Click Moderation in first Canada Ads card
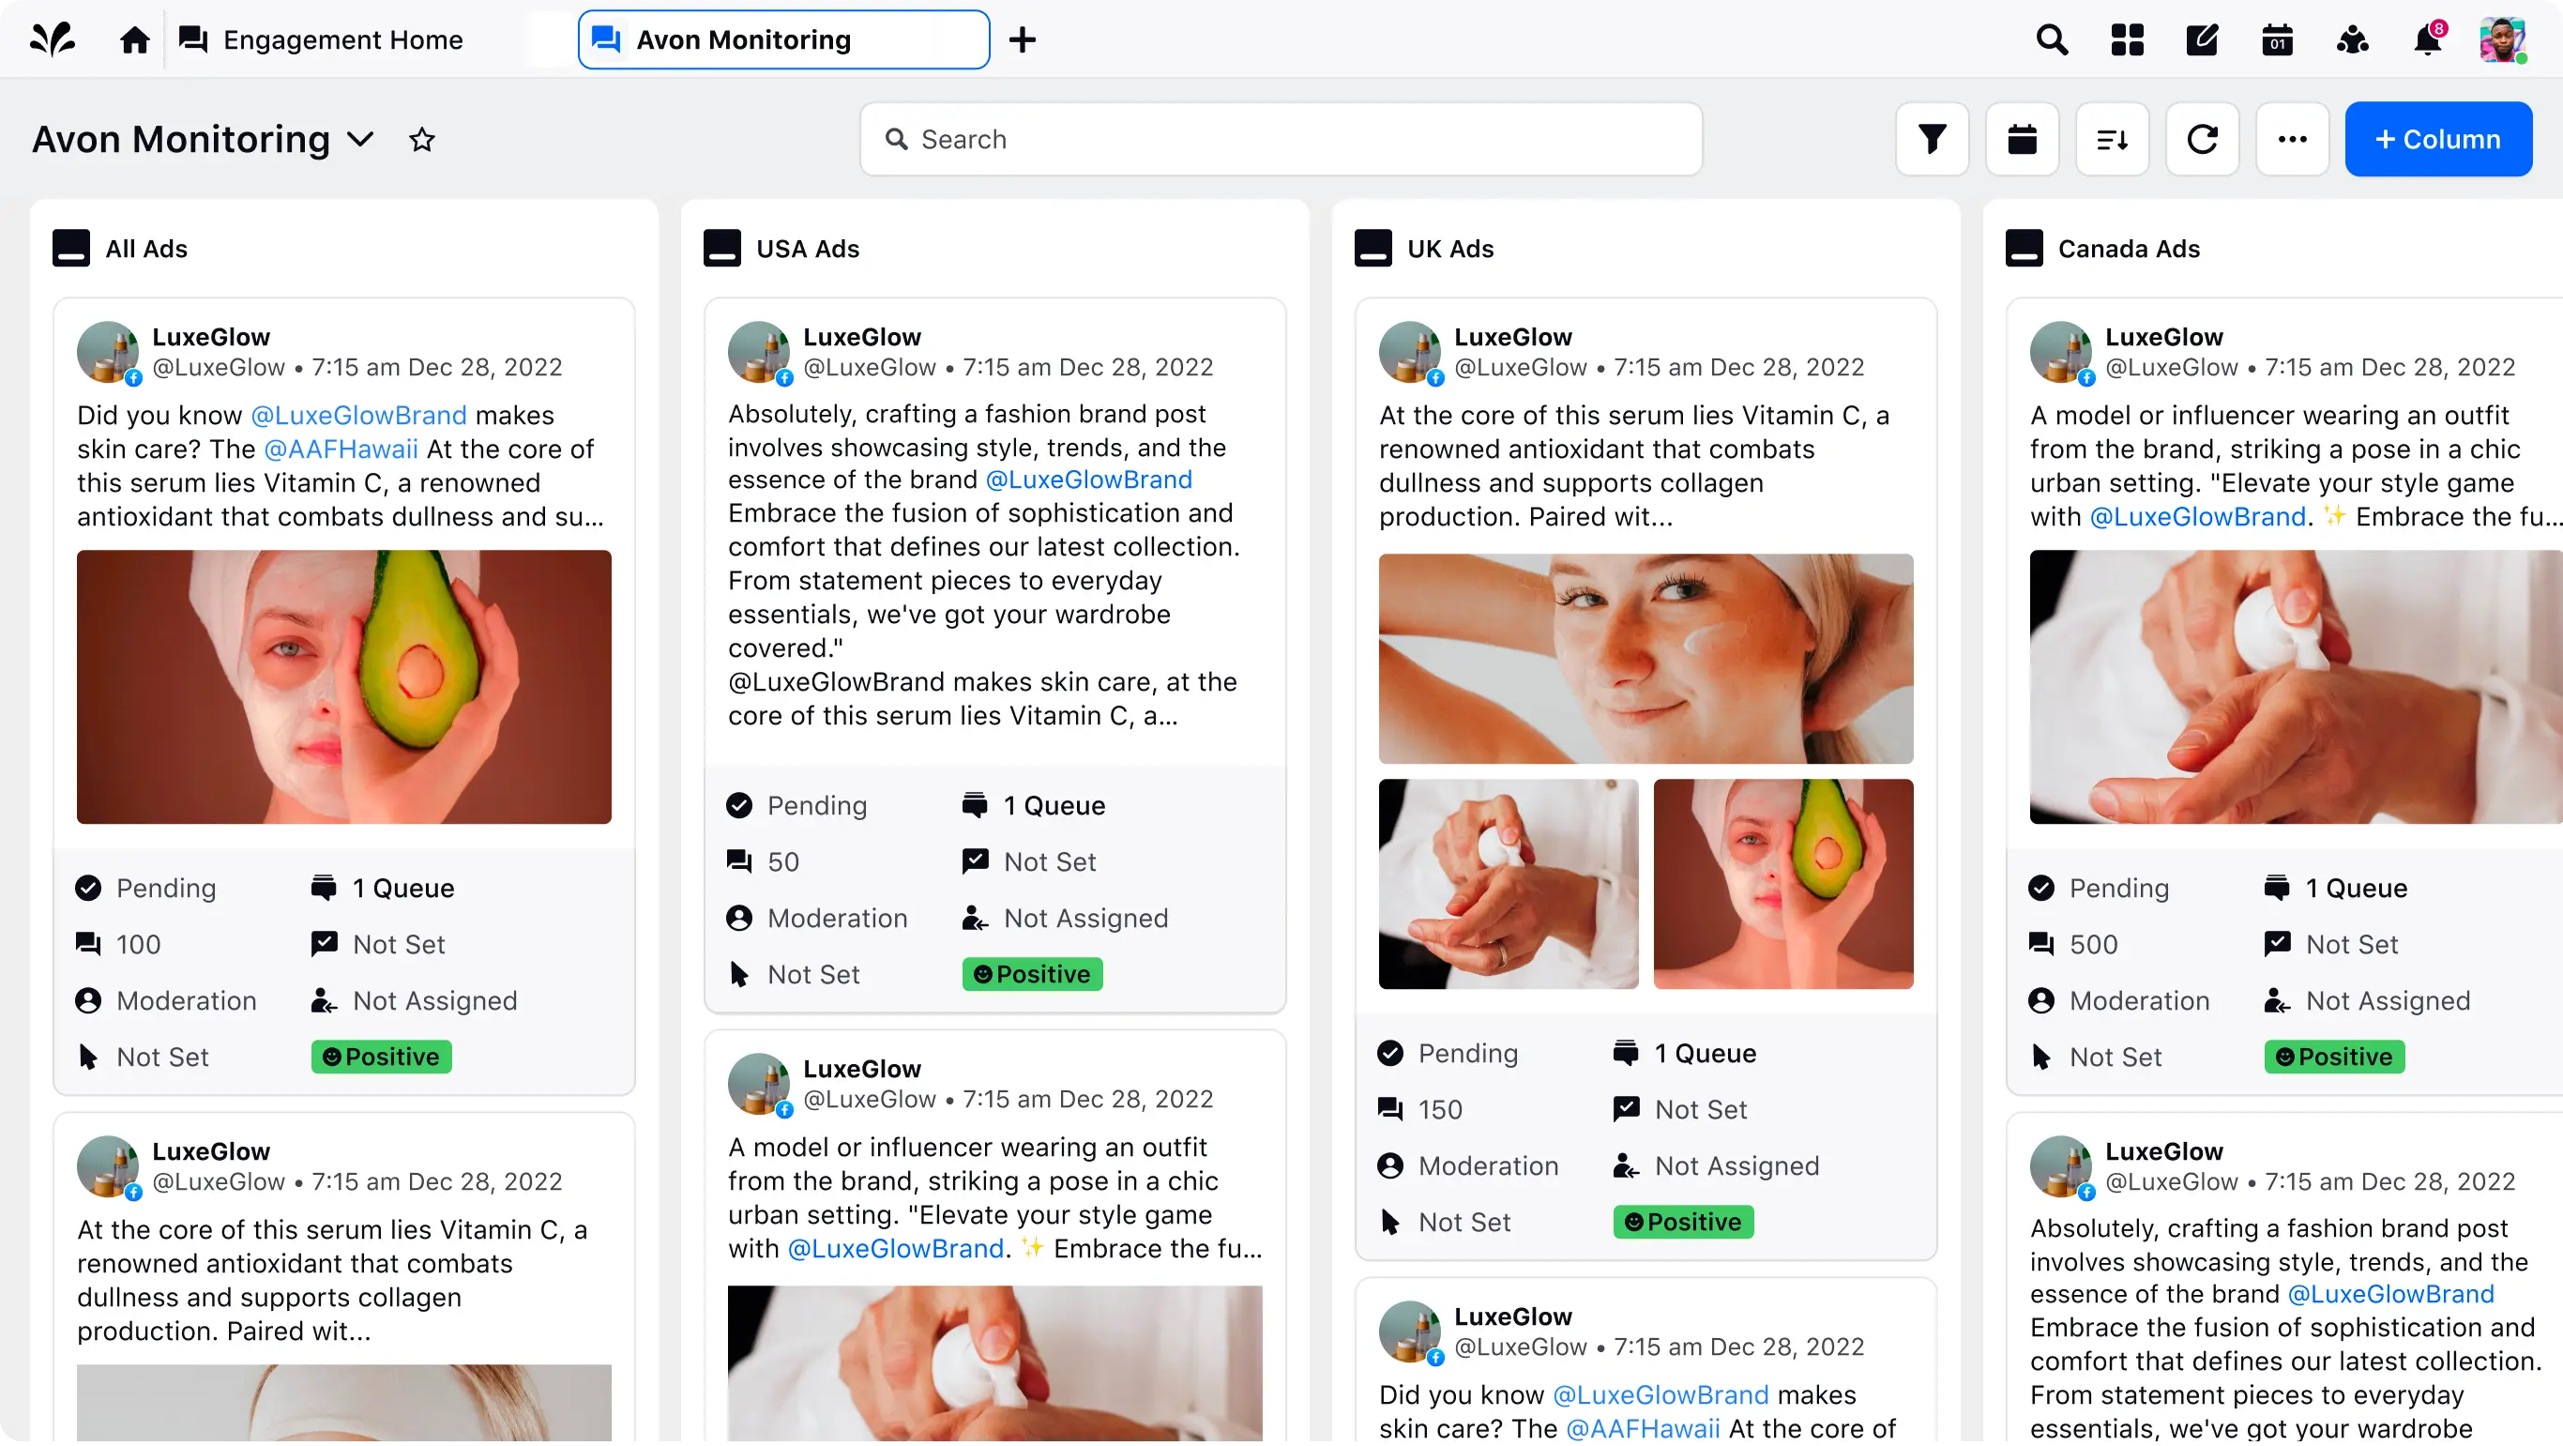This screenshot has width=2563, height=1446. (2119, 1001)
